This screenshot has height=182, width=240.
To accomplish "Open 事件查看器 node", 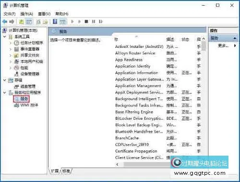I will click(x=30, y=49).
